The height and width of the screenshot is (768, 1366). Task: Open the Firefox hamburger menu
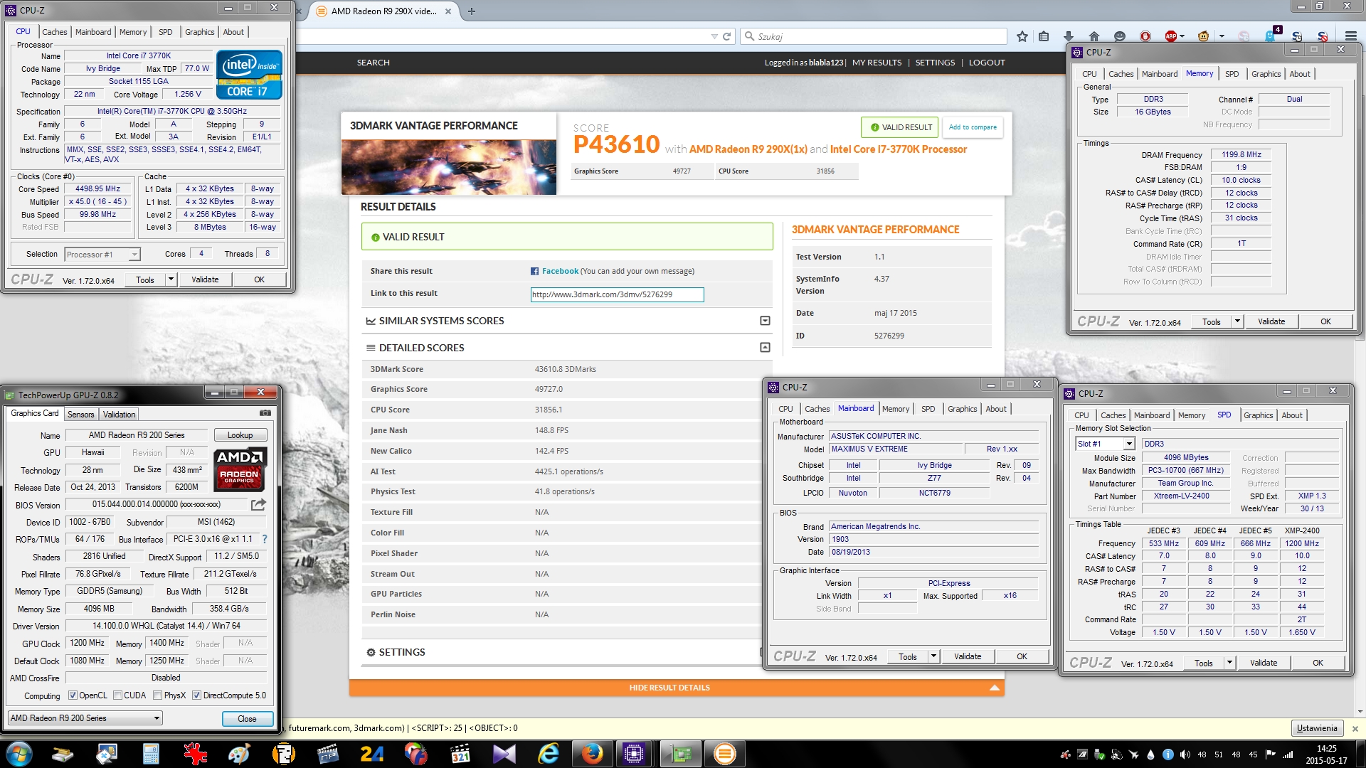point(1350,36)
